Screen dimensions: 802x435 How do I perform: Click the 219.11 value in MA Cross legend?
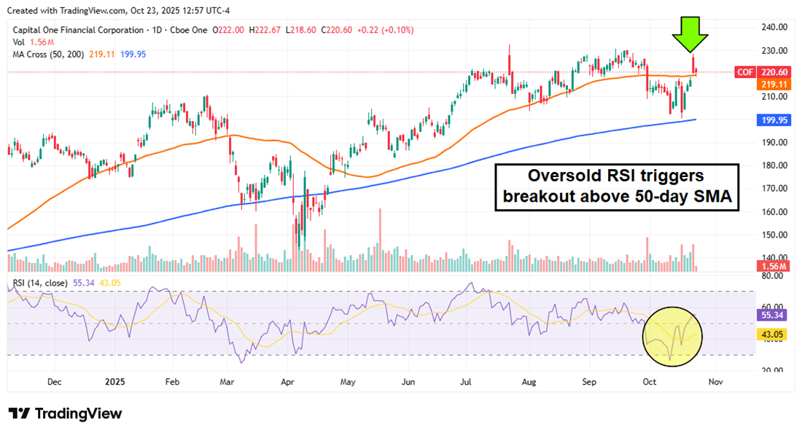click(102, 55)
